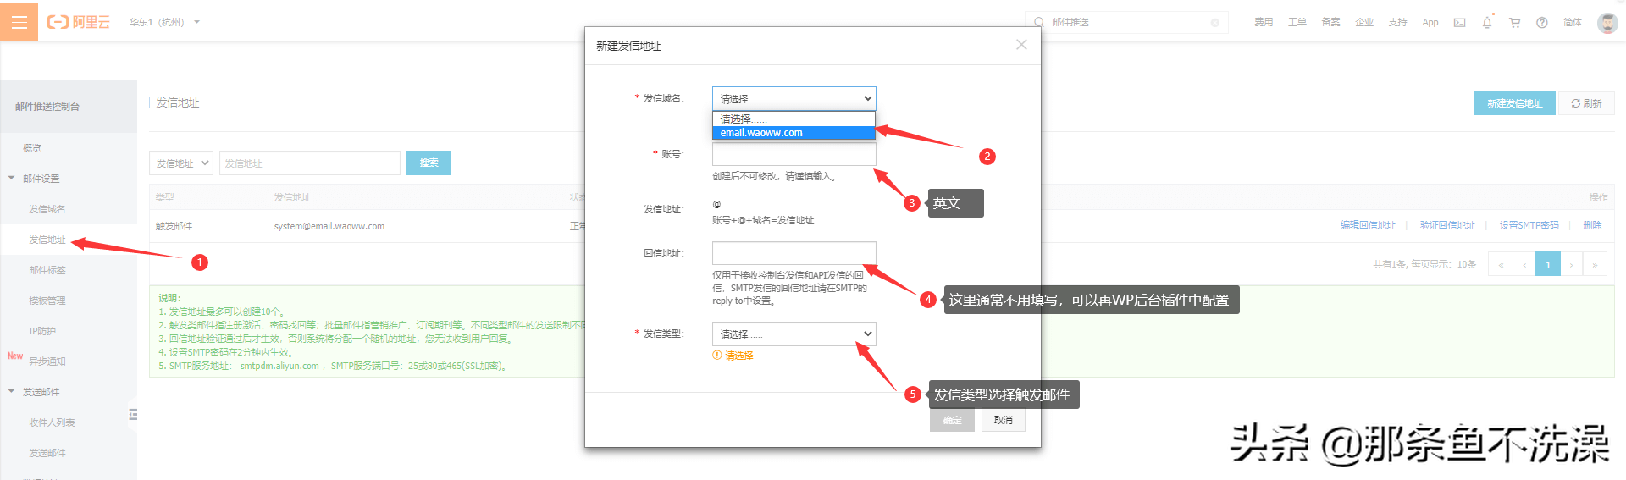
Task: Open the orange hamburger menu
Action: click(x=19, y=22)
